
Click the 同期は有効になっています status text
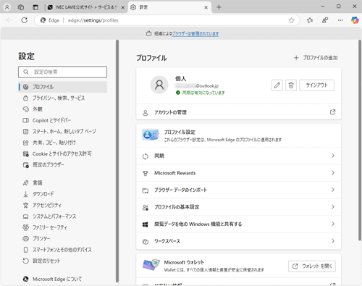click(x=203, y=93)
